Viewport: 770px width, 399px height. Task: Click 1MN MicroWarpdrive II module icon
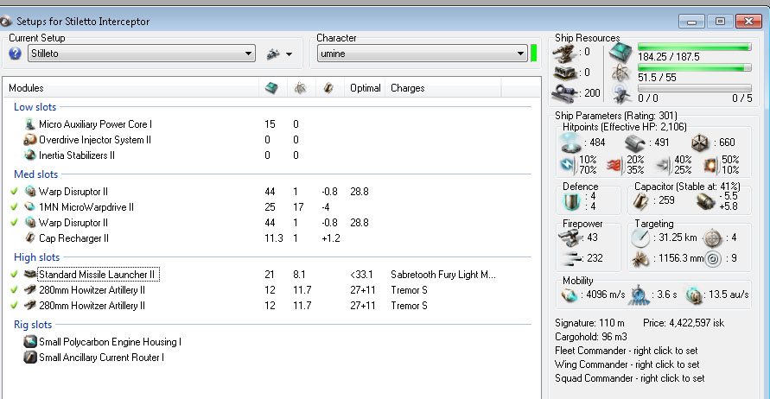click(30, 207)
